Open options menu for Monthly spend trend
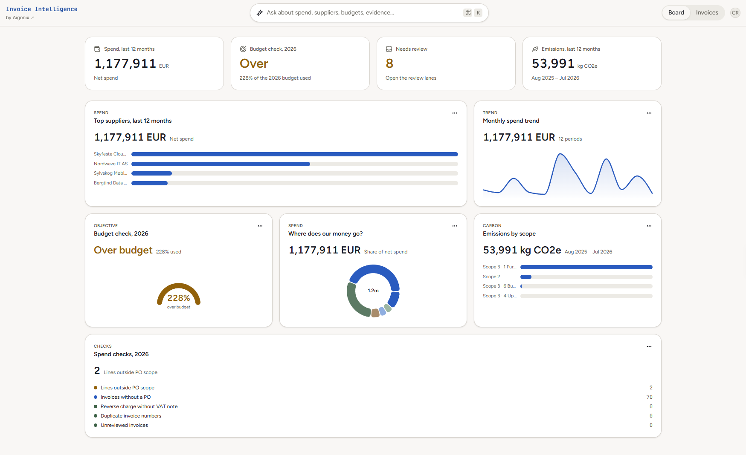The image size is (746, 455). click(649, 113)
